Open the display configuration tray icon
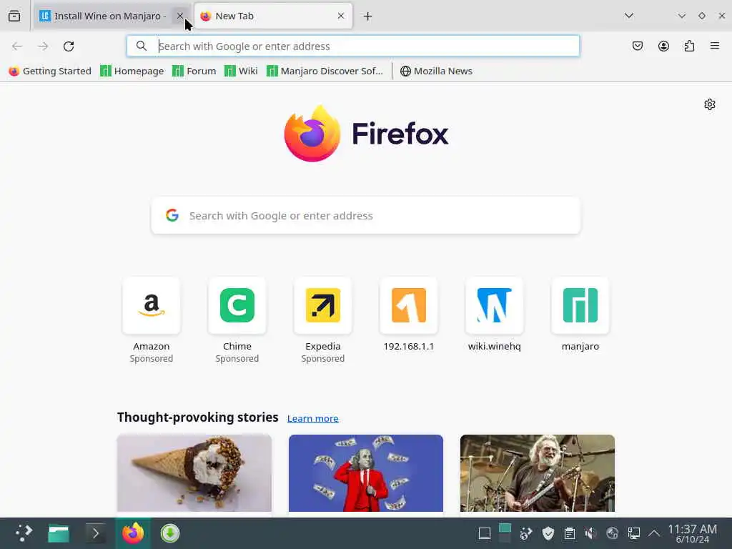Image resolution: width=732 pixels, height=549 pixels. (633, 533)
